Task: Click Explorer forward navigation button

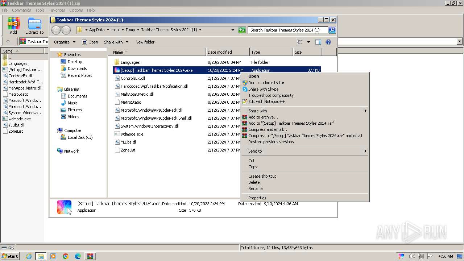Action: coord(66,30)
